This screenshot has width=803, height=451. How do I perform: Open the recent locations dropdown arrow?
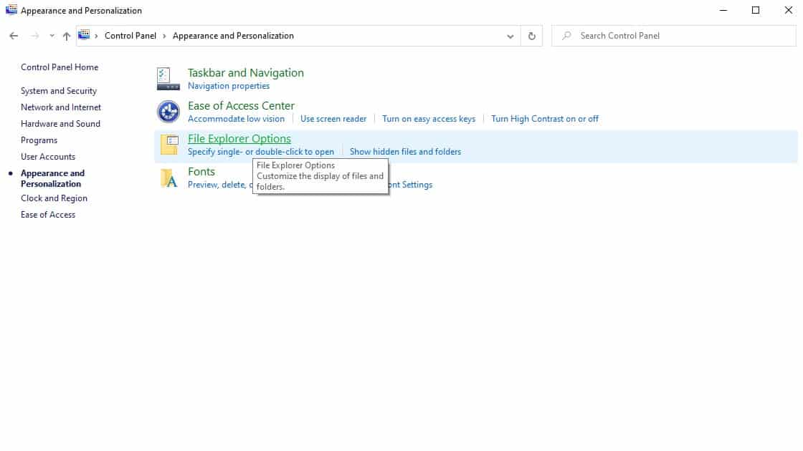point(52,36)
